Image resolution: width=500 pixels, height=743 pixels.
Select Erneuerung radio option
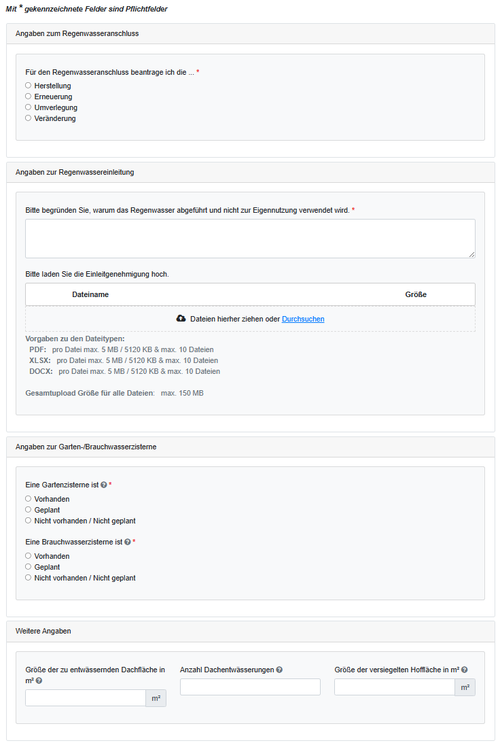29,97
